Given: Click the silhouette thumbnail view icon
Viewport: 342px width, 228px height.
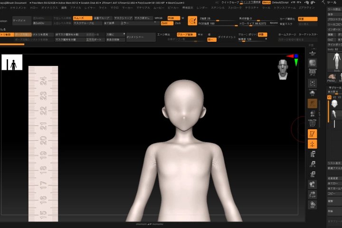Looking at the screenshot, I should tap(12, 62).
